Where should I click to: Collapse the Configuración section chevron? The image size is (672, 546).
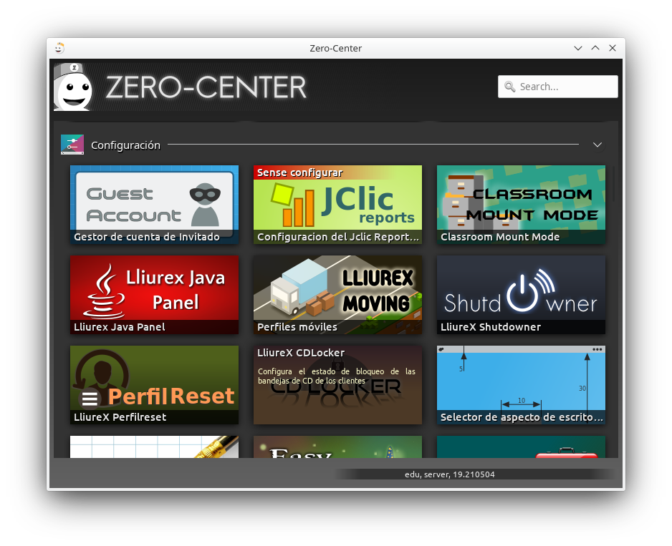tap(597, 145)
